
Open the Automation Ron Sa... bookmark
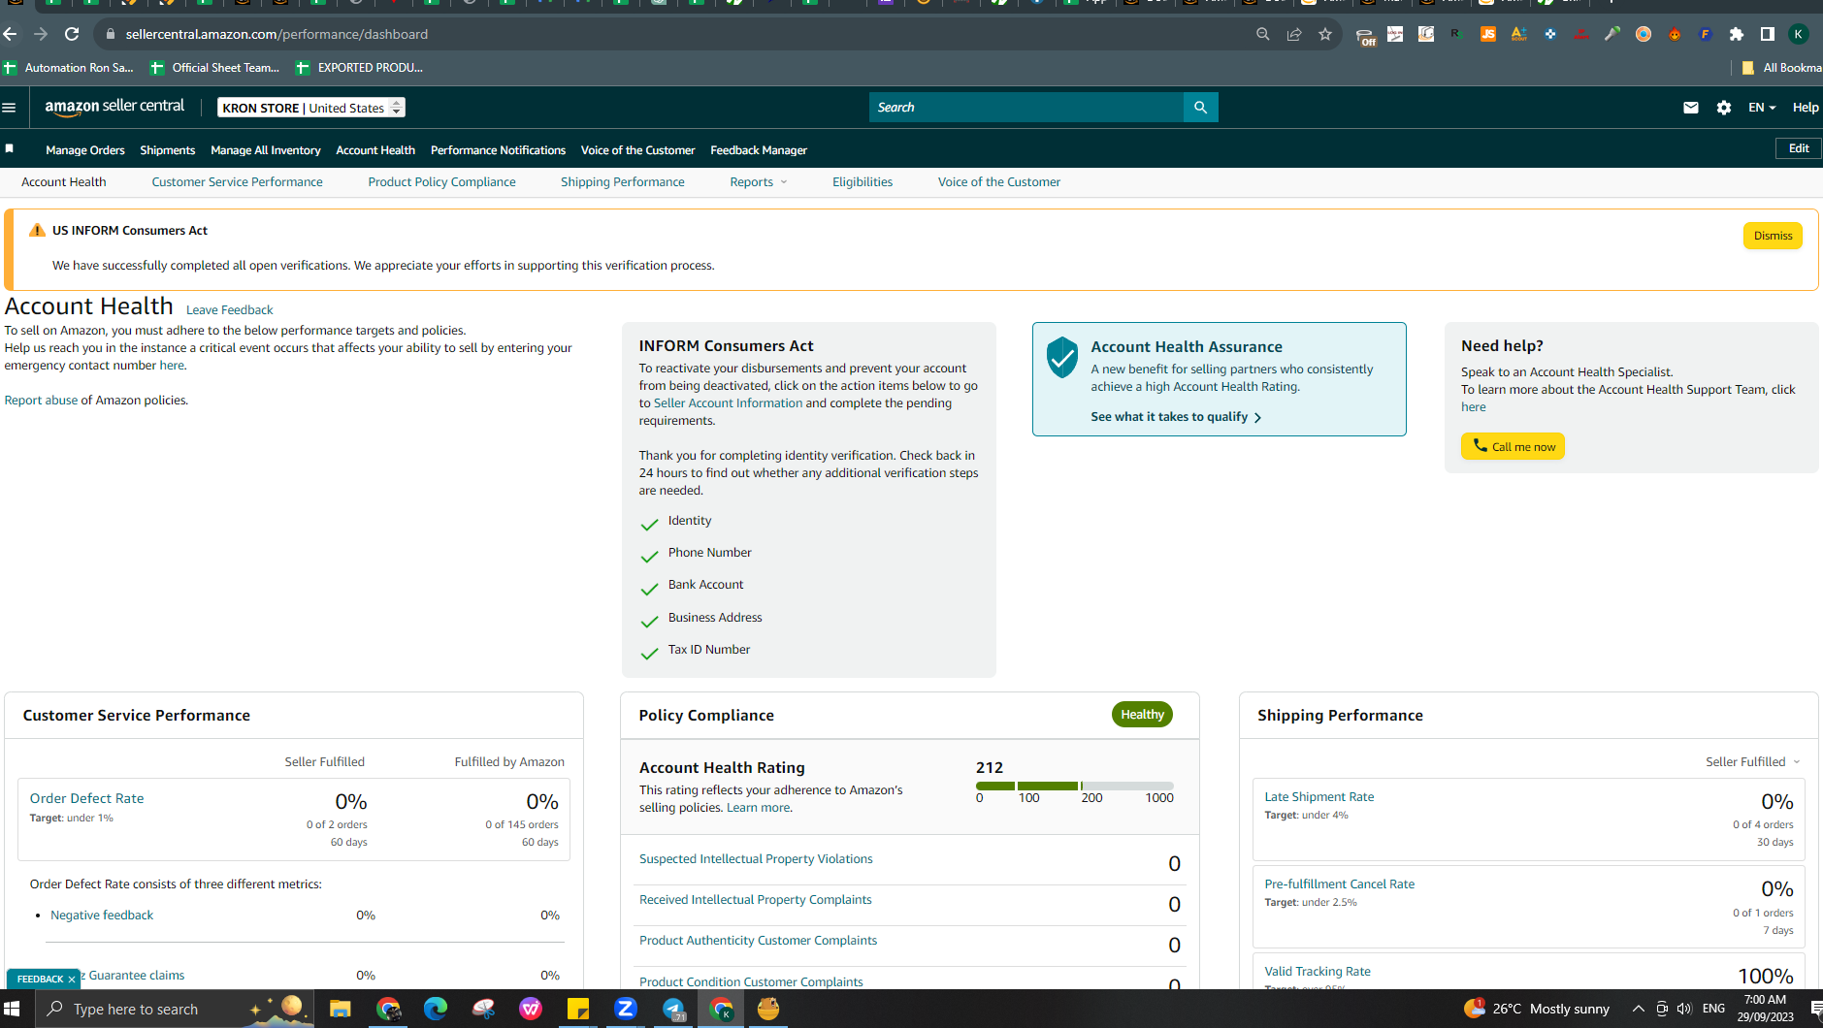(69, 68)
